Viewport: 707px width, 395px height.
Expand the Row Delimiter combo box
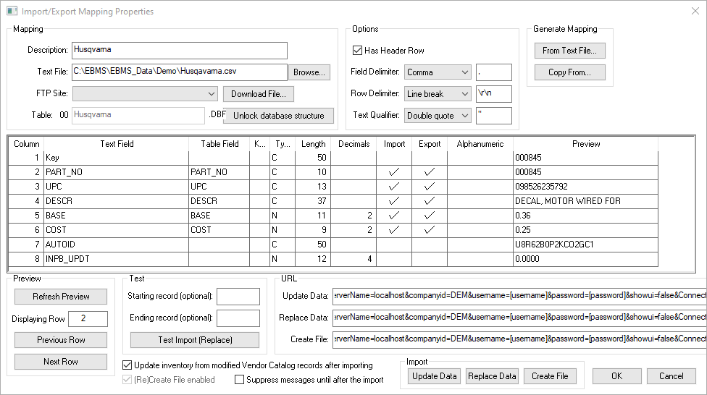464,94
